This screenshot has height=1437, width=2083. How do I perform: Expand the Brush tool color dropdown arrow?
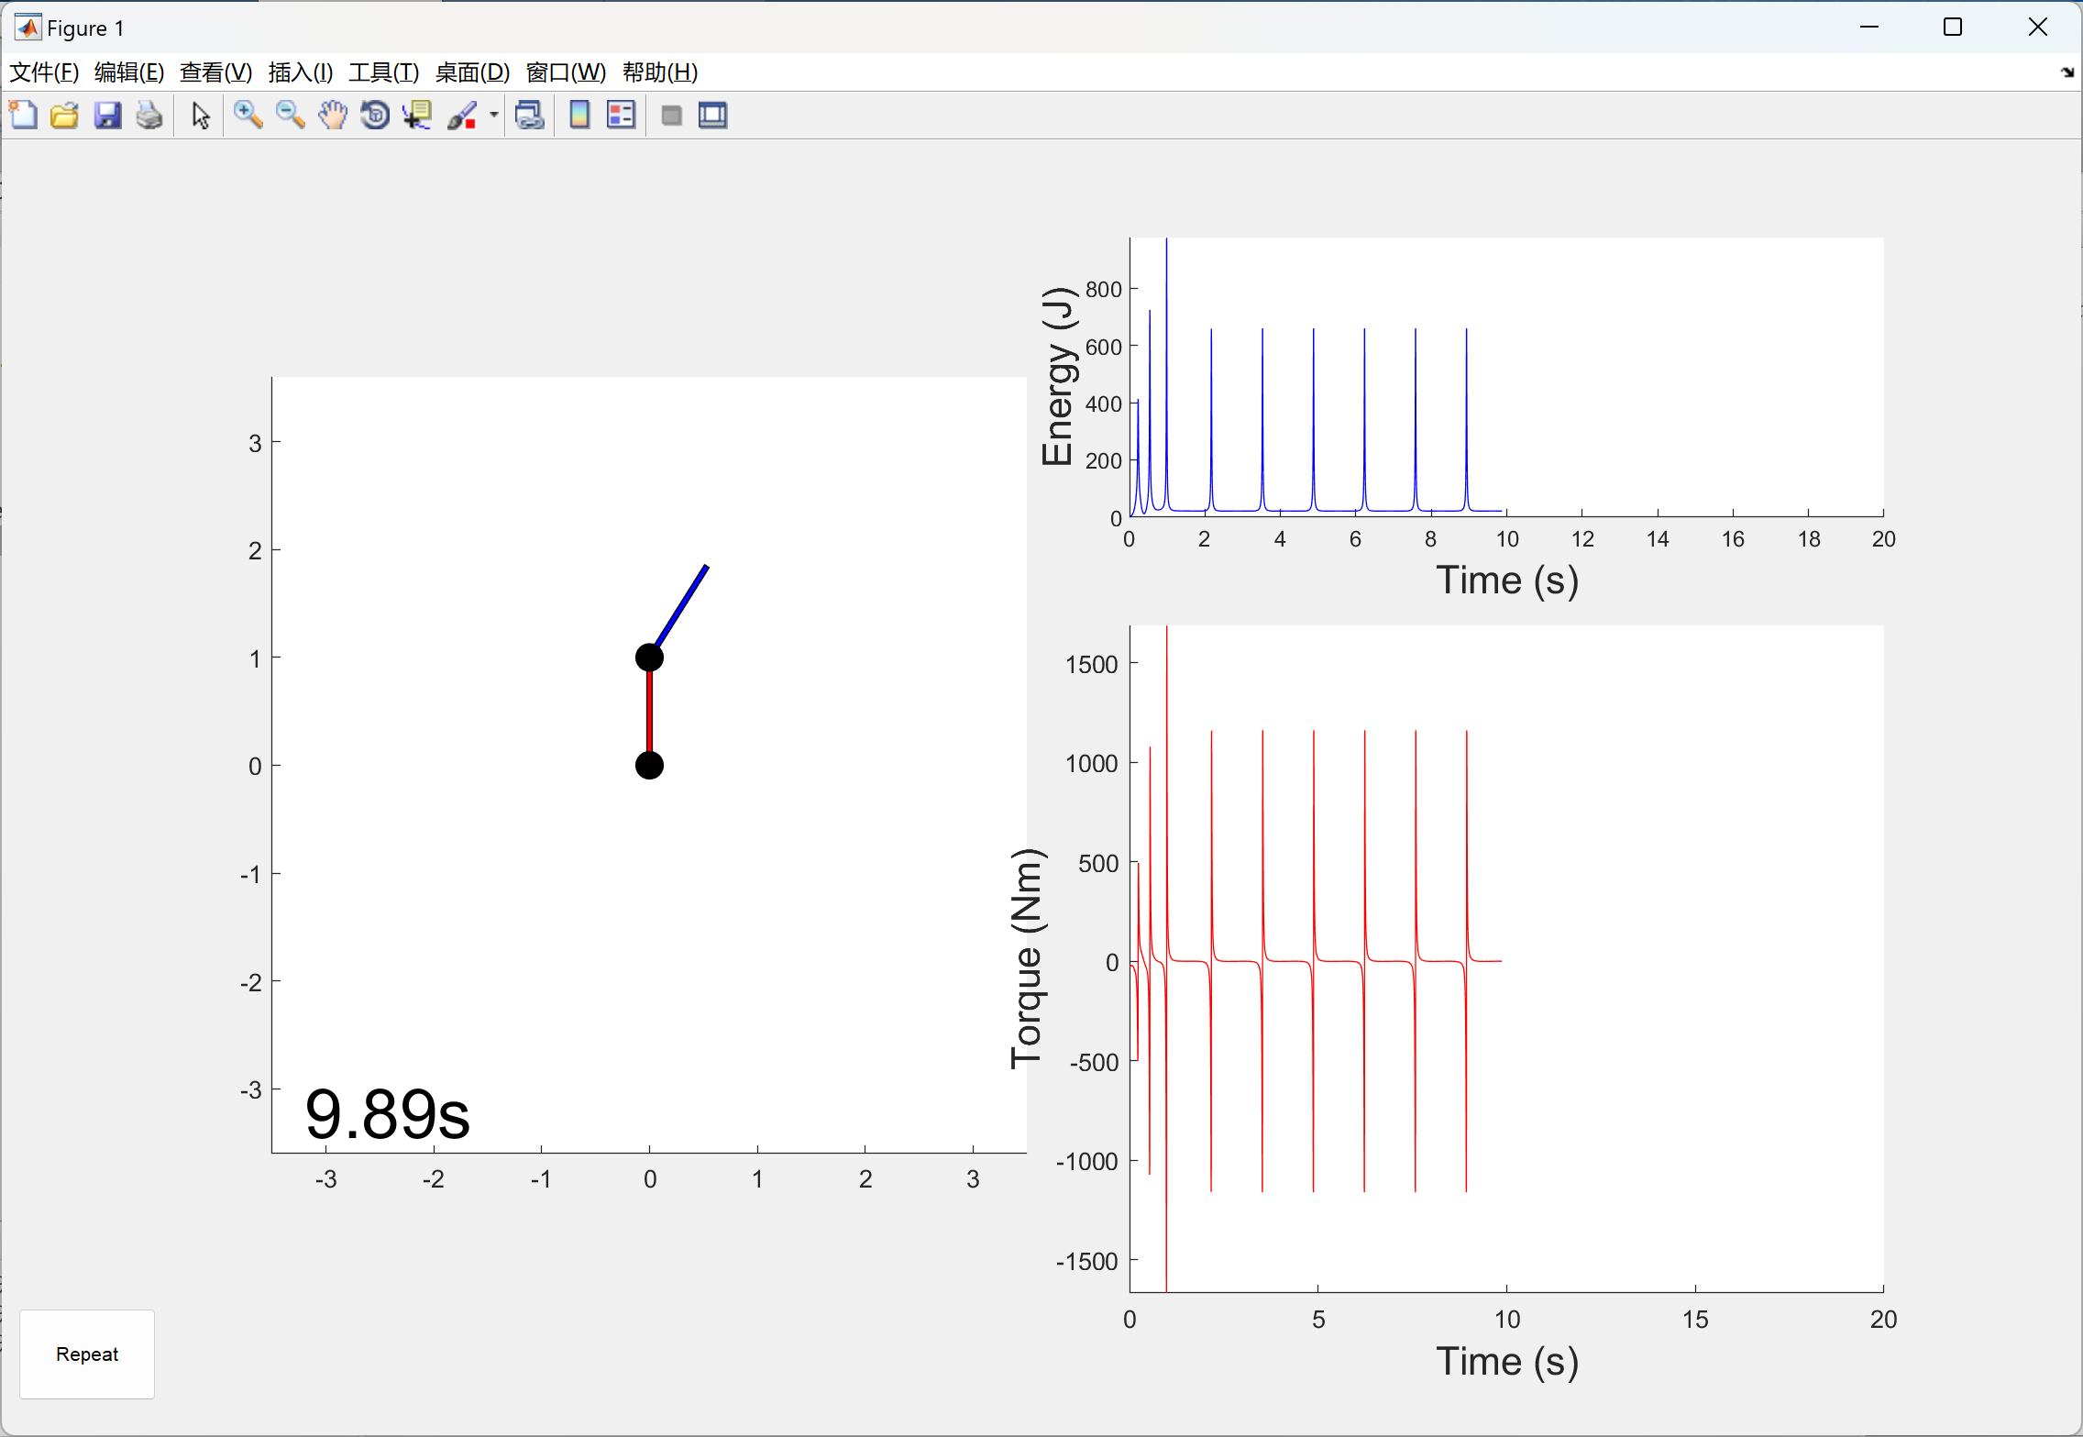tap(494, 116)
